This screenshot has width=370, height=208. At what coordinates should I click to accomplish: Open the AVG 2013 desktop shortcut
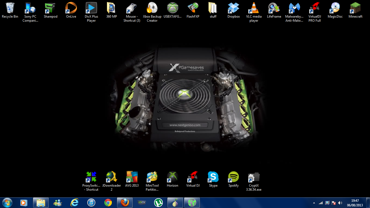pyautogui.click(x=132, y=177)
